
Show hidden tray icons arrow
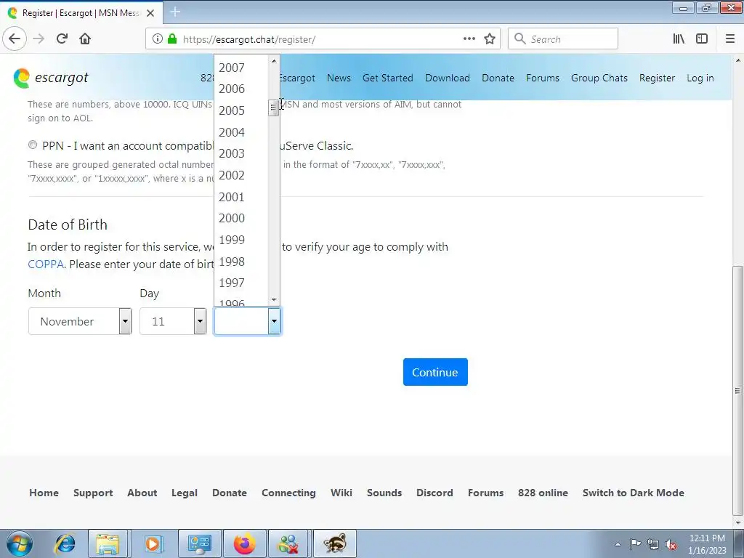[618, 544]
